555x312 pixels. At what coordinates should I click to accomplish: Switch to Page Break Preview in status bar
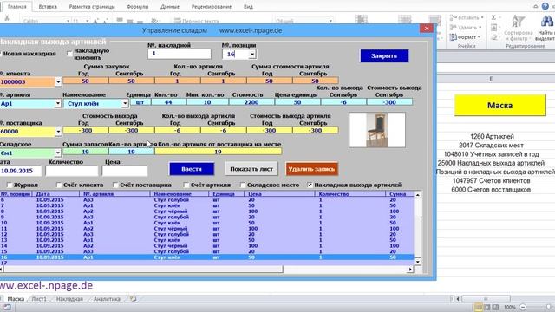click(x=495, y=307)
